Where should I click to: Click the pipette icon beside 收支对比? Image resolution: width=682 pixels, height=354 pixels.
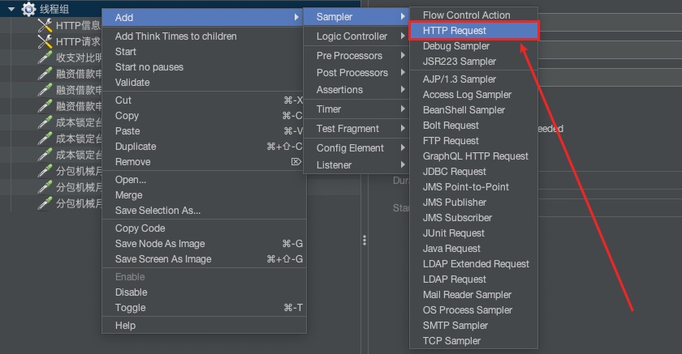(45, 58)
